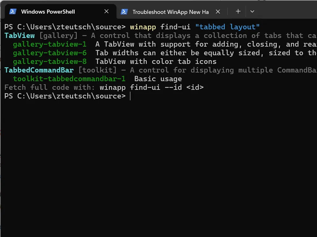Click the TabView heading text
The height and width of the screenshot is (237, 317).
[x=20, y=36]
